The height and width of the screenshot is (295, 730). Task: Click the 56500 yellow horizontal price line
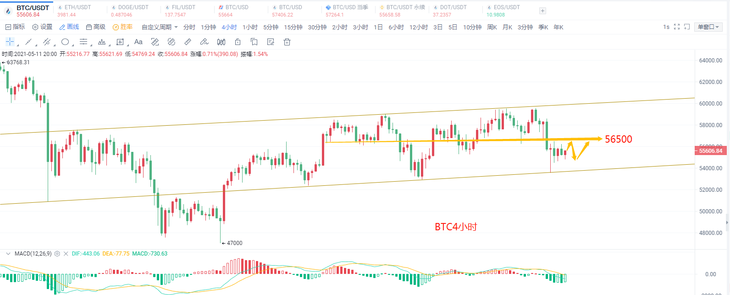pos(459,140)
